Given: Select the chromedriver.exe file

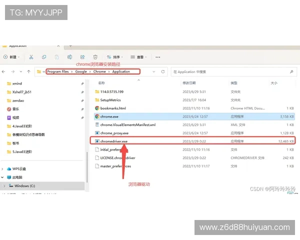Looking at the screenshot, I should [x=194, y=141].
